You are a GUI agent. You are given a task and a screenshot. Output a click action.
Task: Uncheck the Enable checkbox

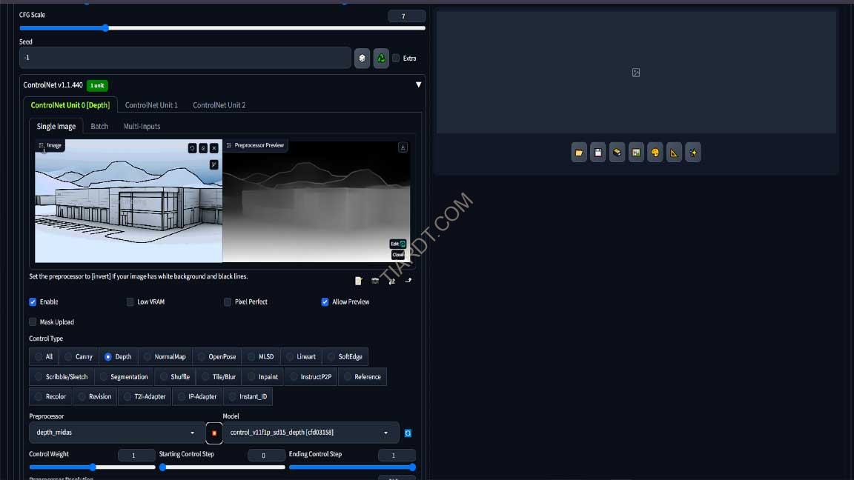pyautogui.click(x=33, y=301)
